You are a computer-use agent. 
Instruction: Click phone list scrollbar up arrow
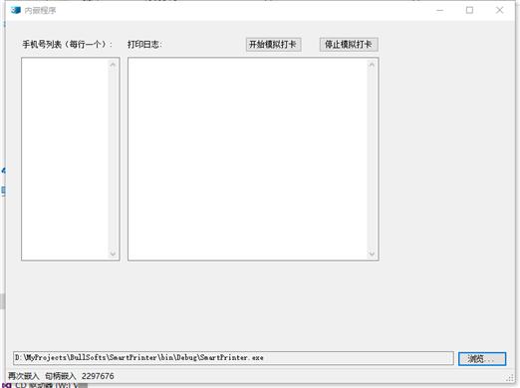113,65
